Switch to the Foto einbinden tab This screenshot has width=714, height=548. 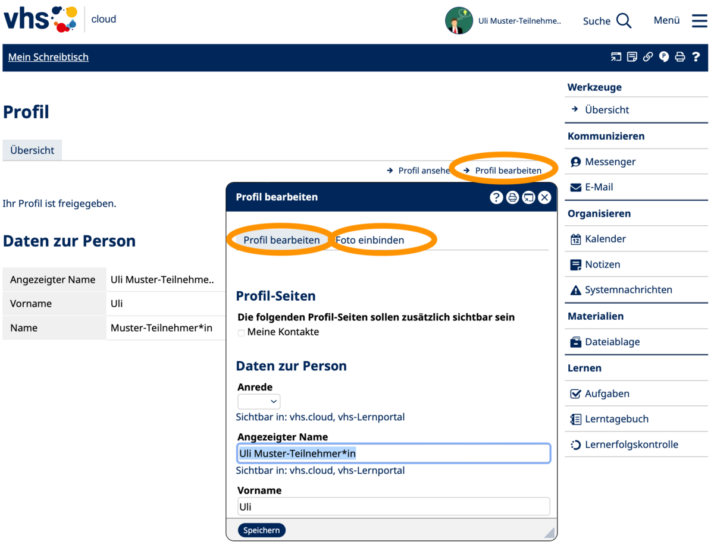pyautogui.click(x=369, y=240)
